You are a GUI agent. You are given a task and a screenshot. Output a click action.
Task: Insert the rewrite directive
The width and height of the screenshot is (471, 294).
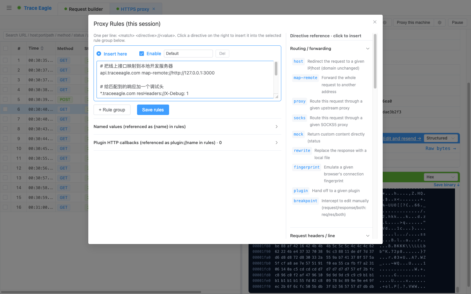coord(302,151)
